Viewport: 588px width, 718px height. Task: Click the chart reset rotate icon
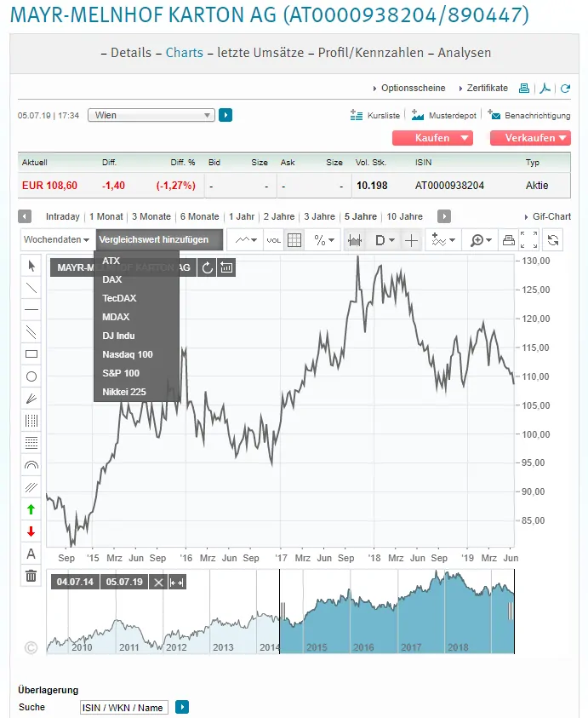[x=553, y=240]
